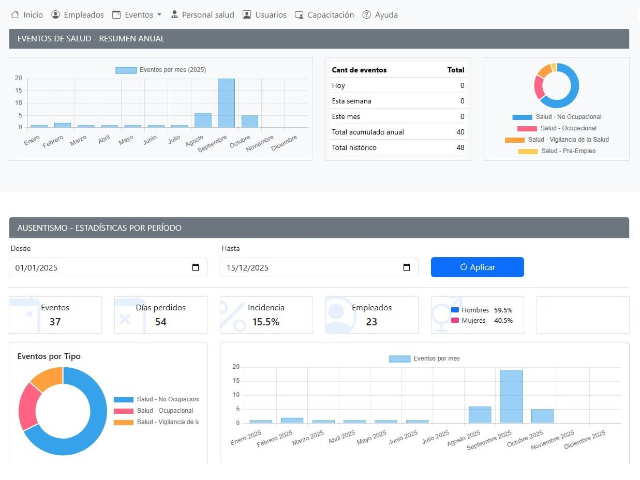Click the blue 'Salud - No Ocupacional' top legend swatch
This screenshot has height=480, width=640.
tap(522, 117)
